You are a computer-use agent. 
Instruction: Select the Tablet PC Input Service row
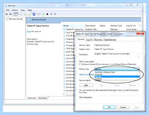coord(101,29)
